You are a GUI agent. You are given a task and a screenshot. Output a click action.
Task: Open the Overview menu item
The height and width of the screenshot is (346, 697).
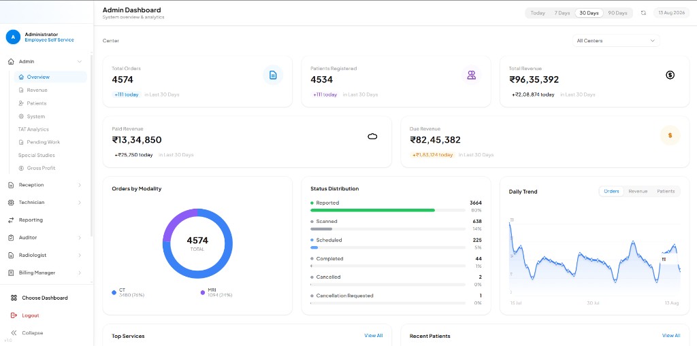(50, 77)
